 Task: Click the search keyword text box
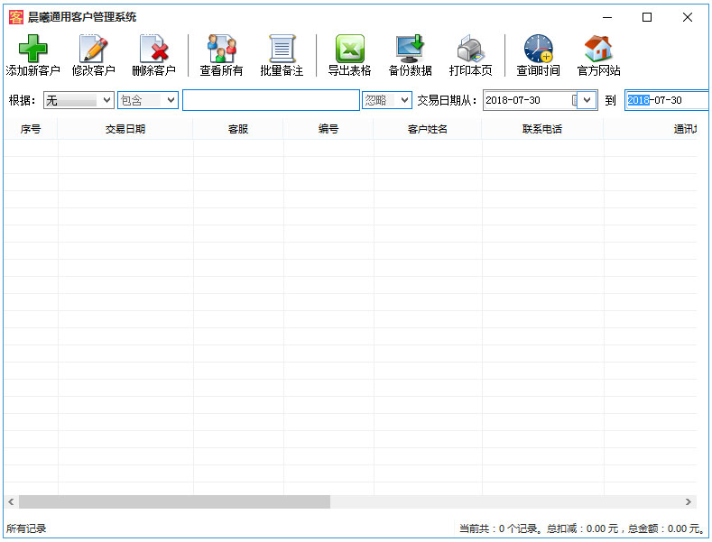[271, 100]
